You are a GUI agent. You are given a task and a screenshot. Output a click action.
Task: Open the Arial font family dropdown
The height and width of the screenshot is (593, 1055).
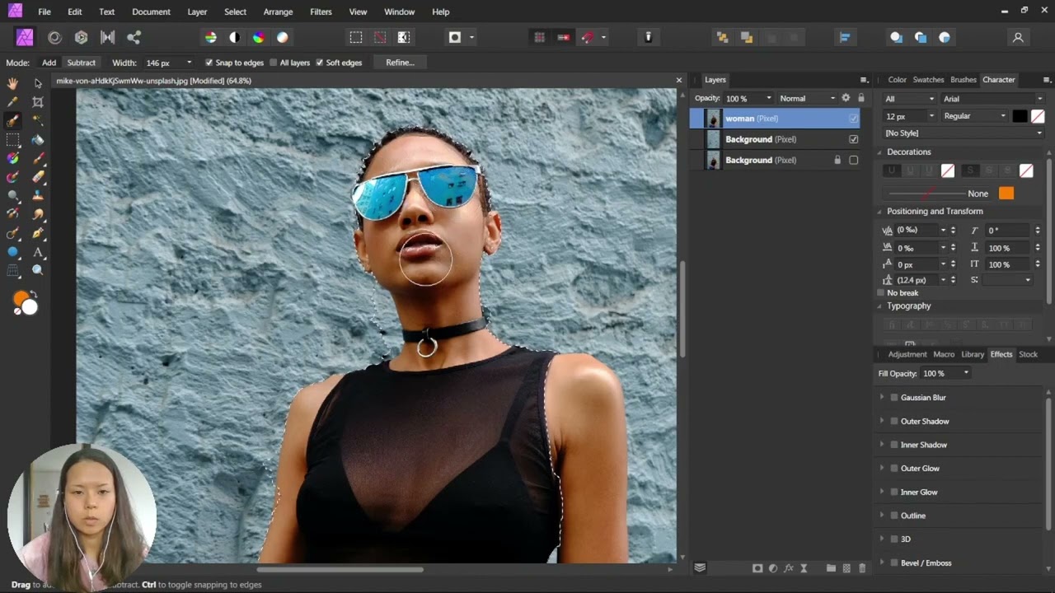pos(993,99)
